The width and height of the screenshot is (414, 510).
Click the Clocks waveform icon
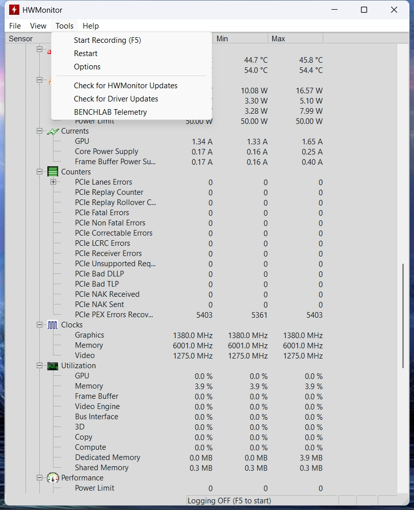pyautogui.click(x=53, y=325)
